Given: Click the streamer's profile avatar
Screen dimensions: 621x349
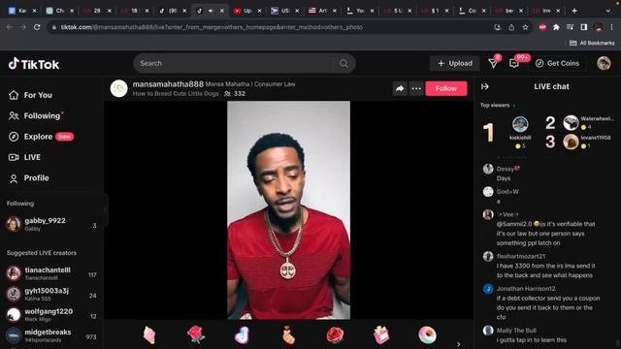Looking at the screenshot, I should tap(118, 88).
